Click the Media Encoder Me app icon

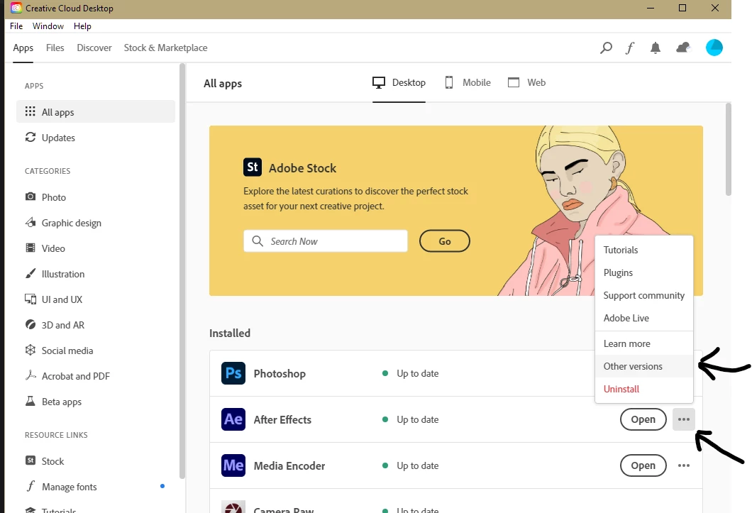(233, 465)
